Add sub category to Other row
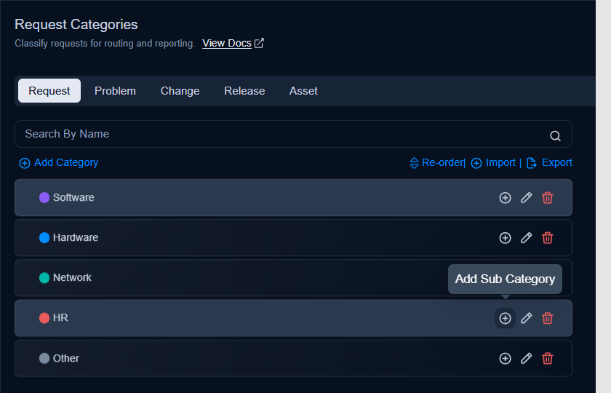The width and height of the screenshot is (611, 393). pos(505,358)
